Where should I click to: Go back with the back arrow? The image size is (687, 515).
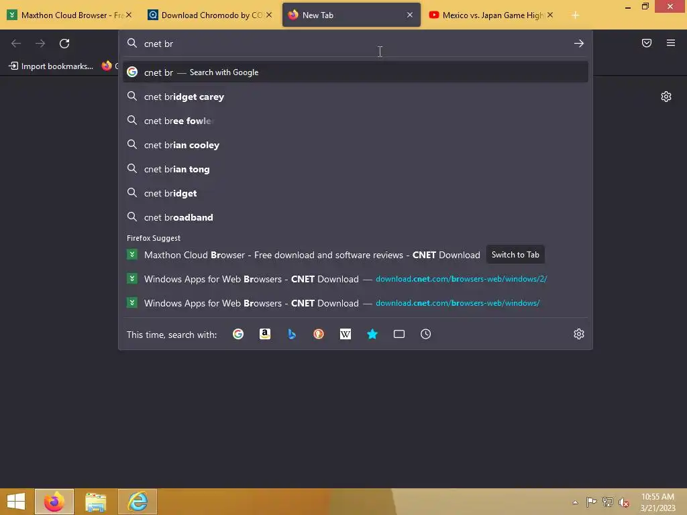tap(16, 44)
